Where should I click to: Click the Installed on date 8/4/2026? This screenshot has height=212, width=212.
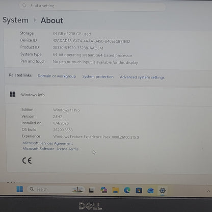point(61,123)
